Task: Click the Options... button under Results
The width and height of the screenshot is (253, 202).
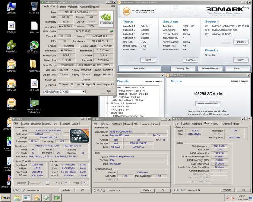Action: pos(241,60)
